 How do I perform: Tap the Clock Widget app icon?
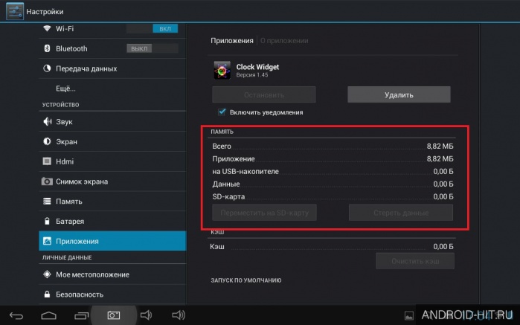pyautogui.click(x=222, y=70)
